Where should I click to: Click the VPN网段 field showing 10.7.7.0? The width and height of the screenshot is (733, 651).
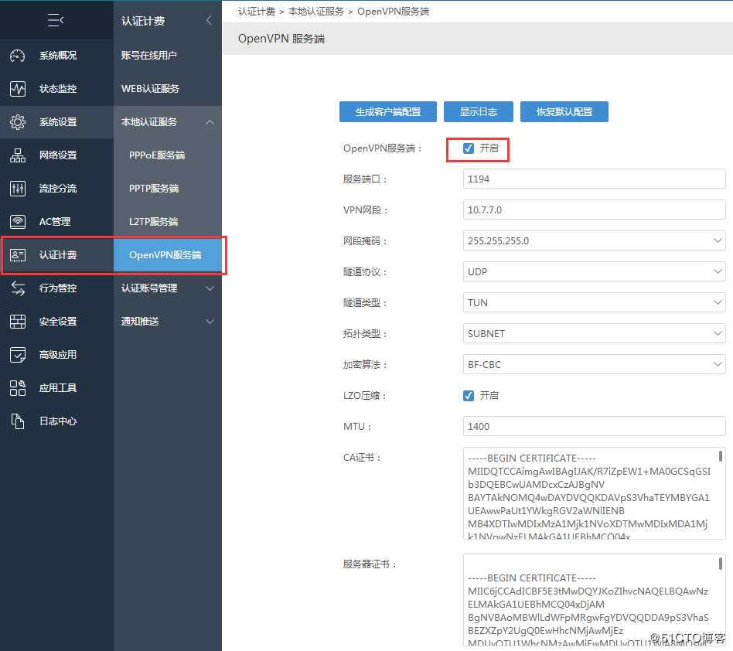click(594, 210)
